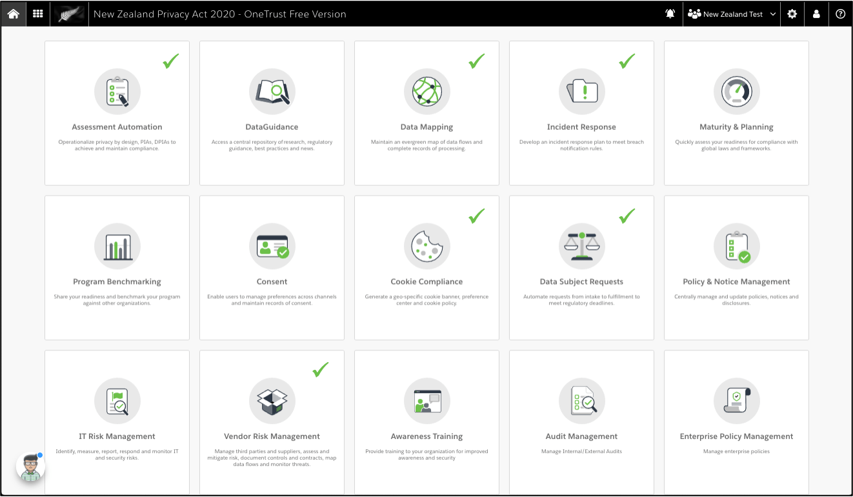This screenshot has width=853, height=497.
Task: Open the IT Risk Management title
Action: point(117,437)
